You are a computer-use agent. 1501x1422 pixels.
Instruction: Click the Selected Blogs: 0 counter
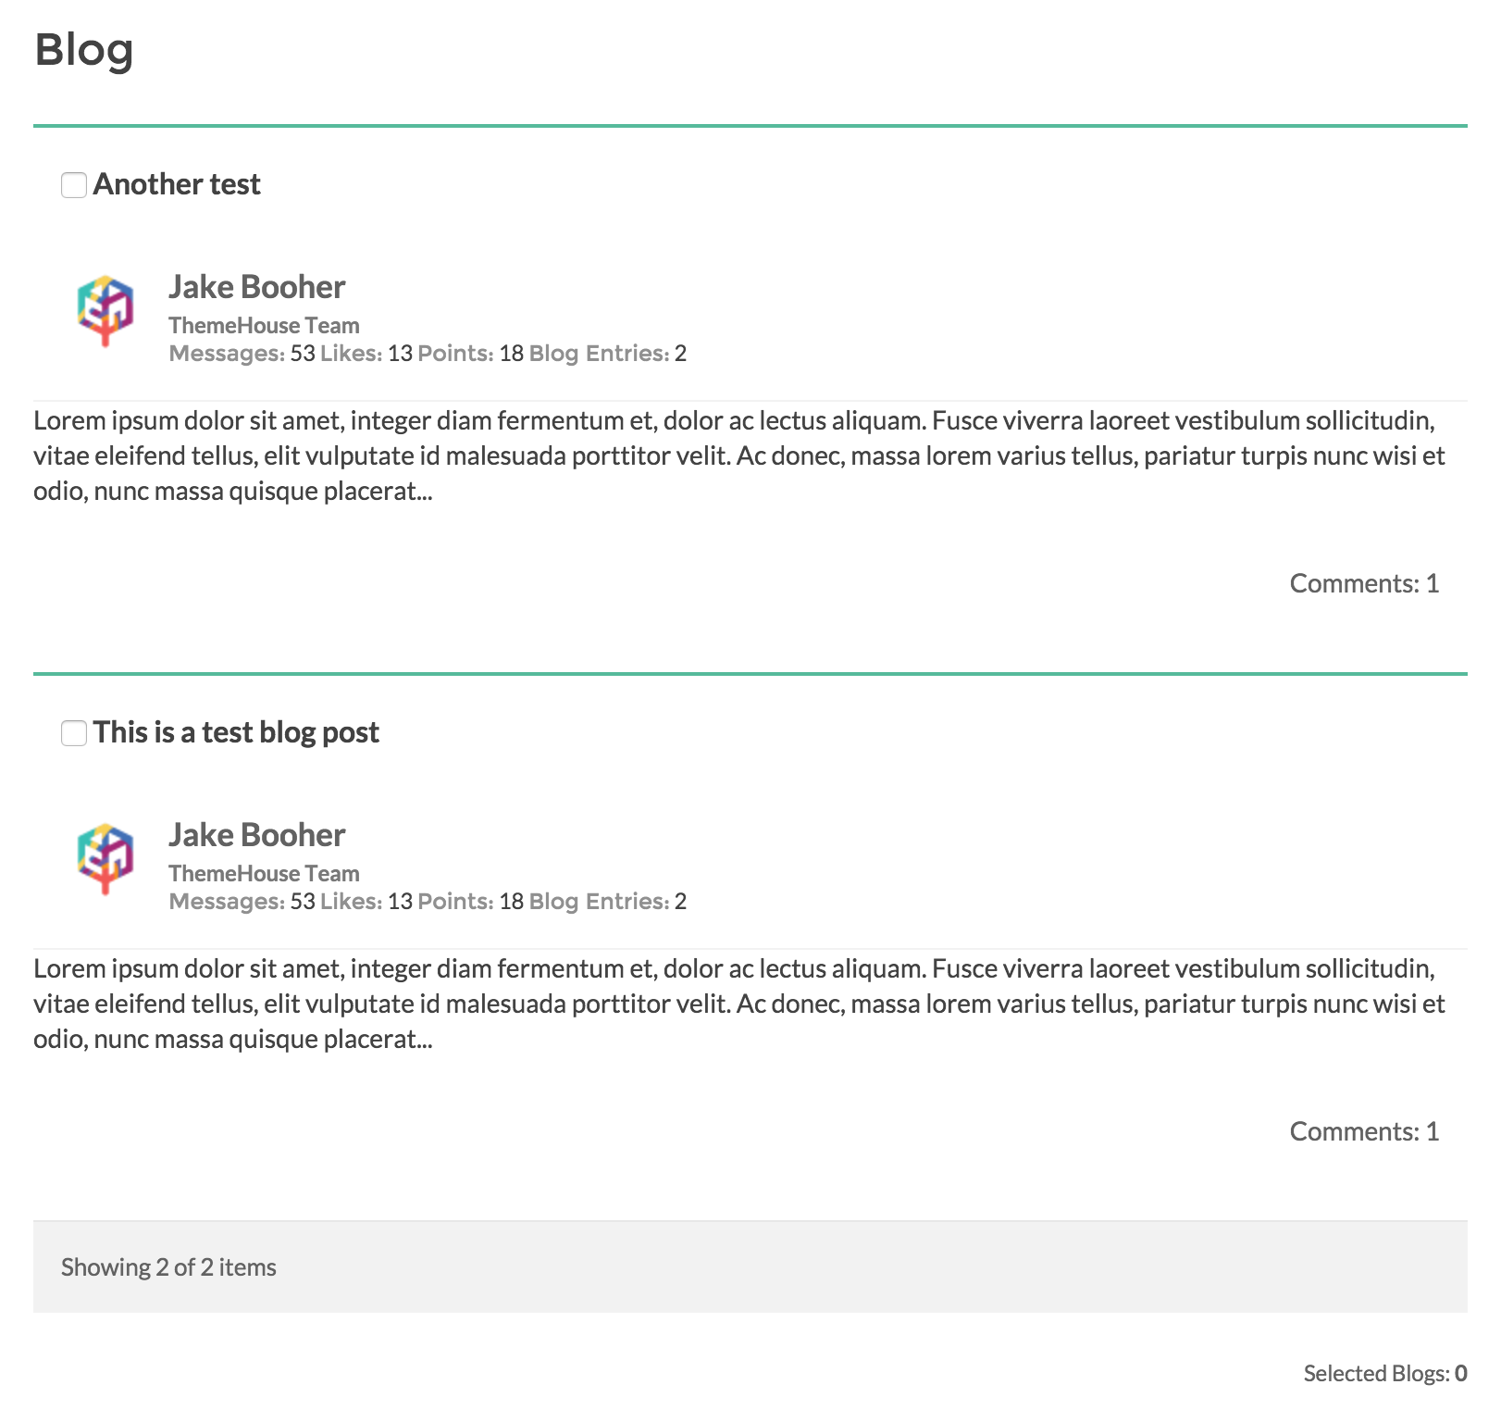coord(1384,1373)
